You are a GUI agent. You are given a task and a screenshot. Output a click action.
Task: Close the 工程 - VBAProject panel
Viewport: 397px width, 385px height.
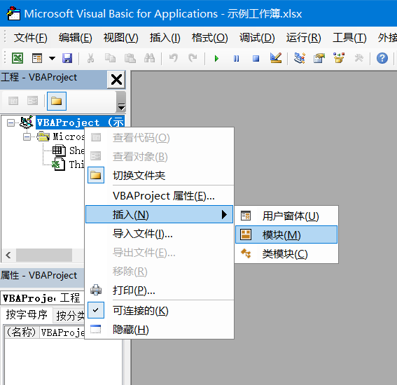116,80
